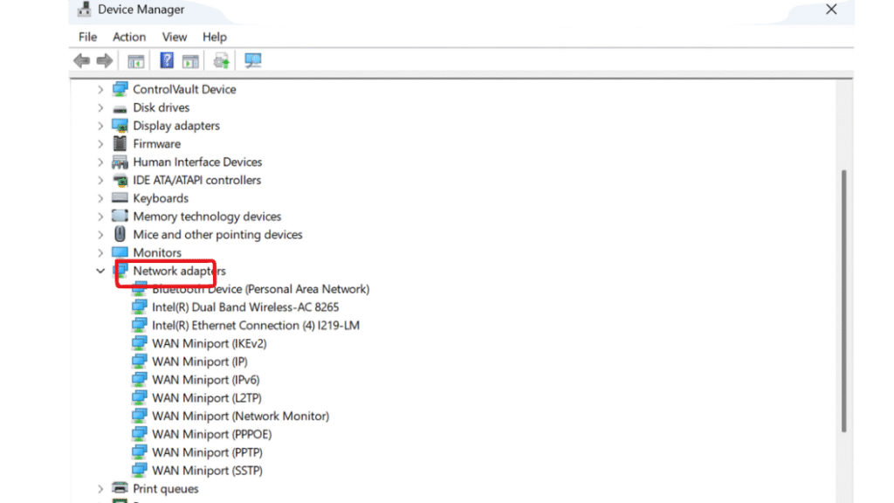Select WAN Miniport (IPv6) adapter
Screen dimensions: 894x503
[206, 380]
